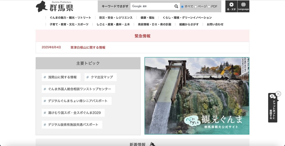Image resolution: width=285 pixels, height=146 pixels.
Task: Open the クマ出没マップ topic
Action: pos(102,77)
